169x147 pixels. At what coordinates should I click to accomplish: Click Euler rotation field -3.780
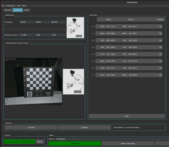pos(58,35)
